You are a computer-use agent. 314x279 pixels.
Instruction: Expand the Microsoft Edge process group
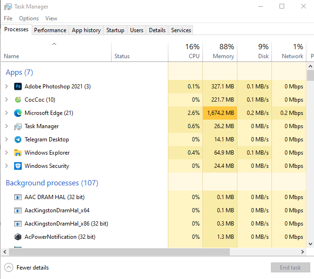pyautogui.click(x=6, y=113)
